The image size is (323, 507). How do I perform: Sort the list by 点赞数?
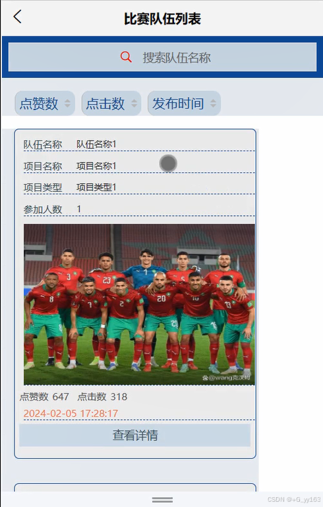[x=45, y=103]
